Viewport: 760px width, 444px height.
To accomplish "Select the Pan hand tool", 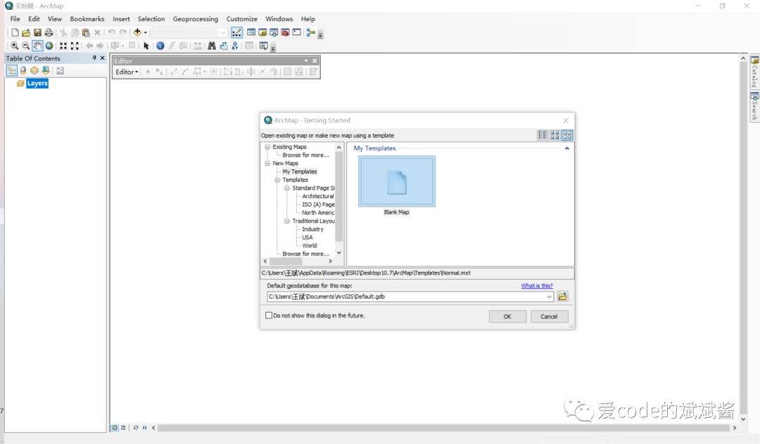I will click(37, 46).
